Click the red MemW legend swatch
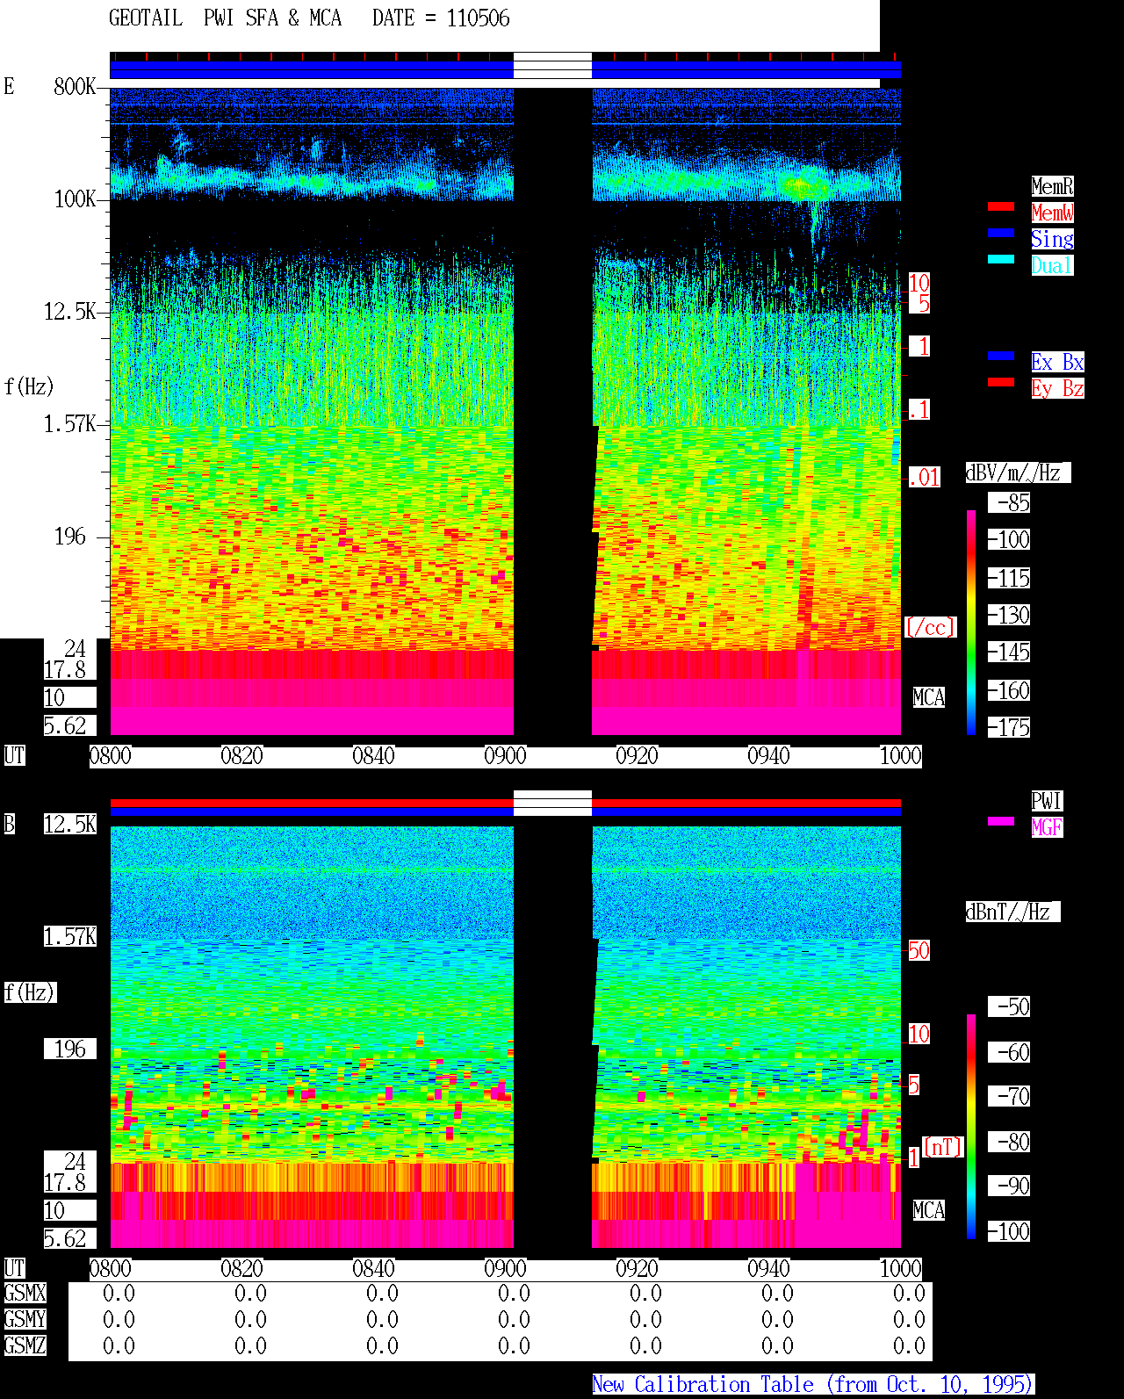 [x=1001, y=206]
